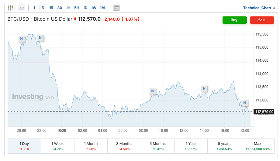Viewport: 280px width, 161px height.
Task: Open the news marker near 20:00
Action: pos(21,39)
